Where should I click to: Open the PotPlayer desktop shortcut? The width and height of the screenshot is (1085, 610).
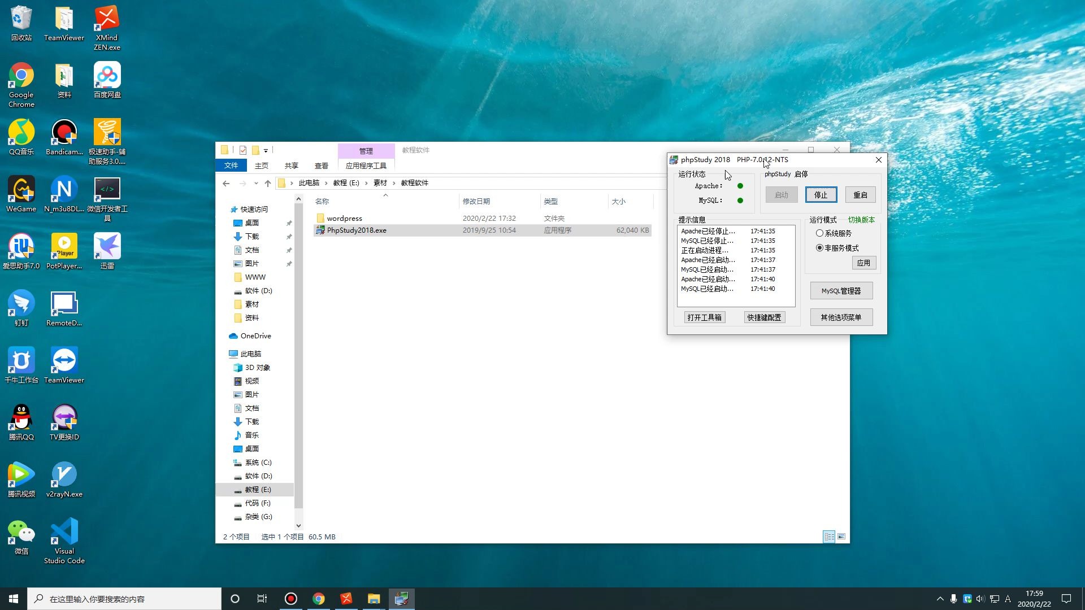click(x=64, y=251)
